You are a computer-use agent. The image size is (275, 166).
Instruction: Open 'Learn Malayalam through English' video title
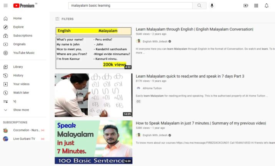pyautogui.click(x=195, y=29)
